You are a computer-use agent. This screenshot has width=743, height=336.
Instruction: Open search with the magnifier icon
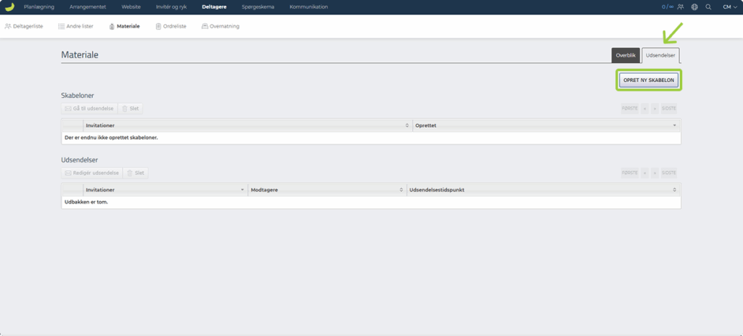tap(708, 7)
